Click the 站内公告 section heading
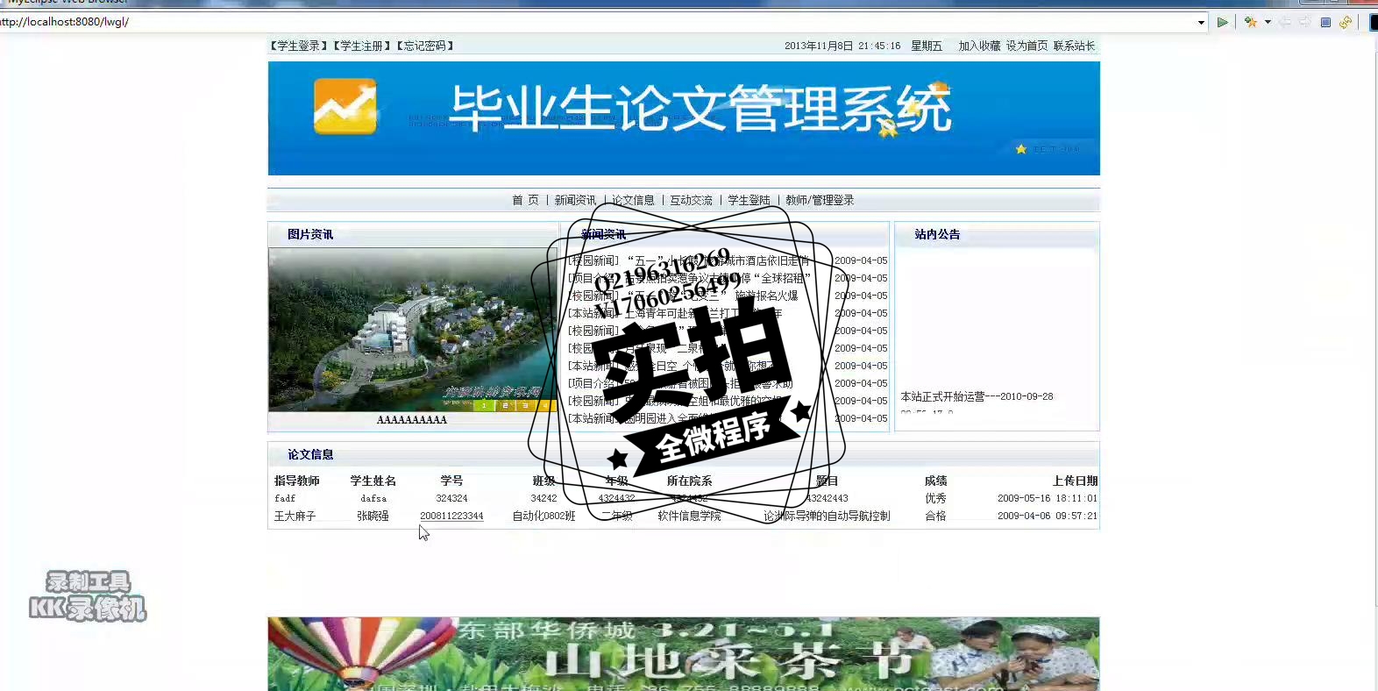 click(x=937, y=234)
